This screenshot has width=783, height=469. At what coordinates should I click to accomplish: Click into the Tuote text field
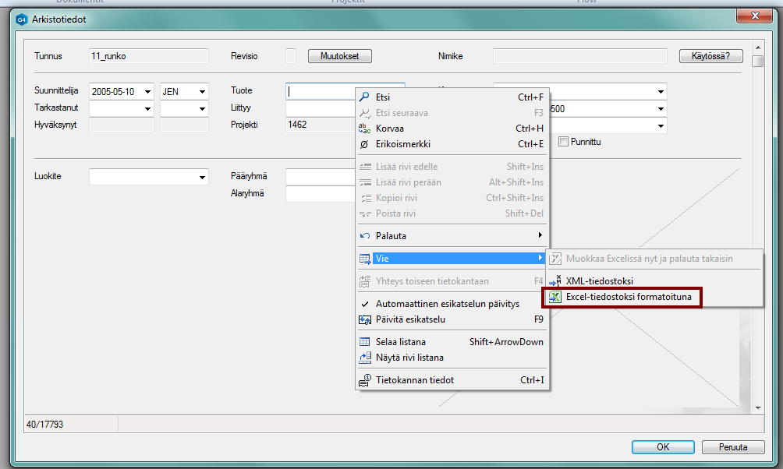(x=320, y=91)
